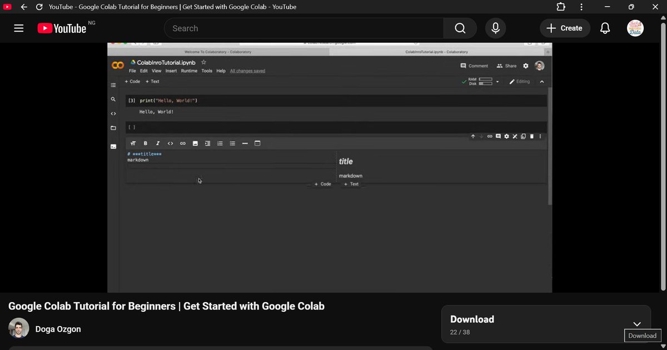Click the empty code cell
The width and height of the screenshot is (667, 350).
336,127
